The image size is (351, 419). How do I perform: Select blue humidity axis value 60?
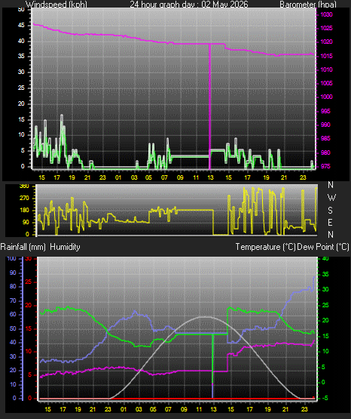point(13,315)
